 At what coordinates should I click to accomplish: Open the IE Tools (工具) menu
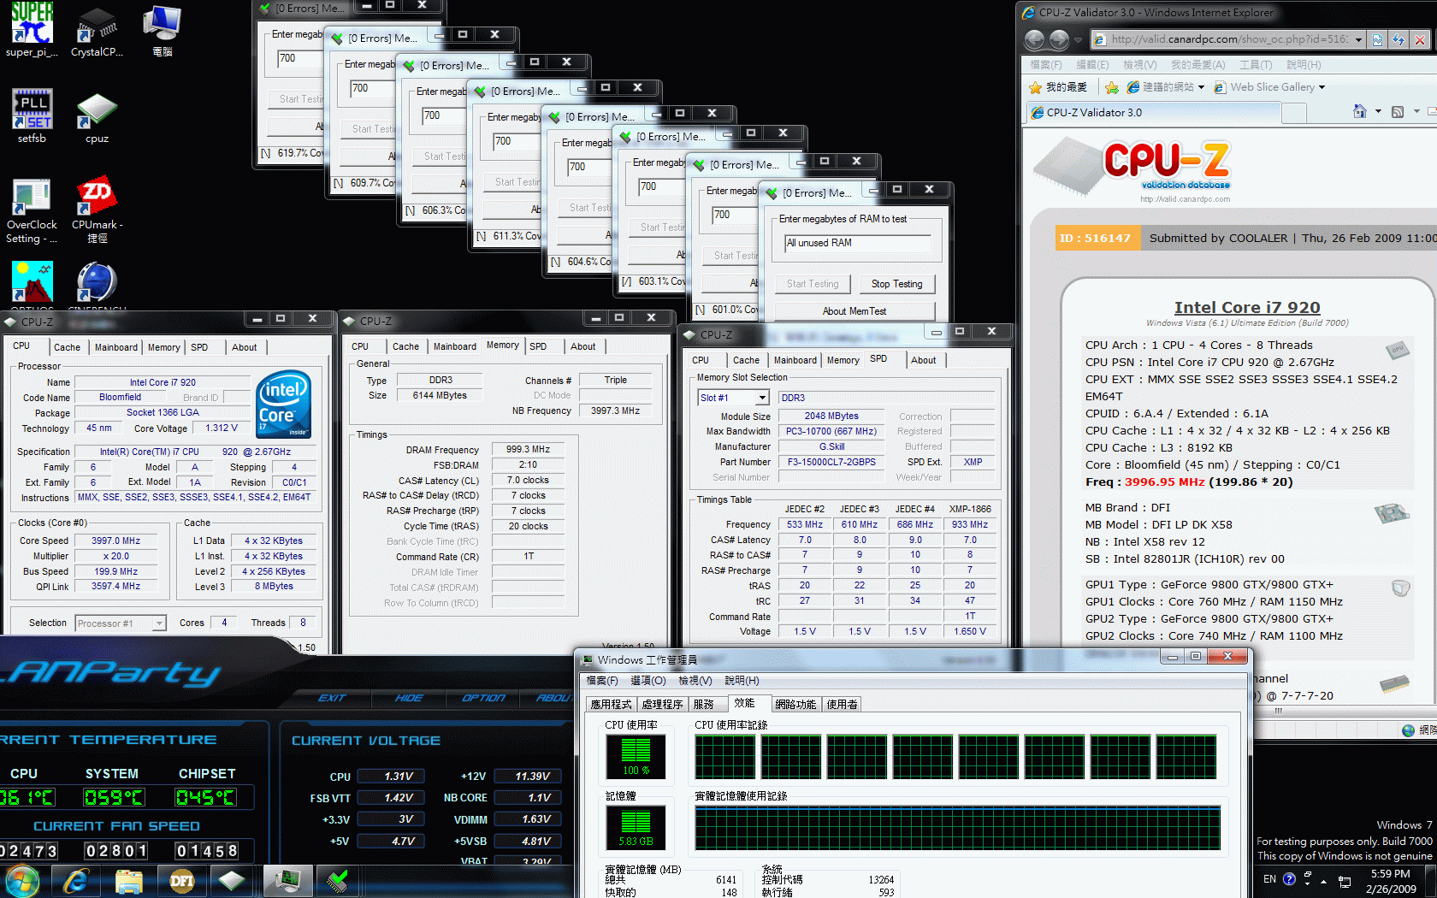[1256, 65]
